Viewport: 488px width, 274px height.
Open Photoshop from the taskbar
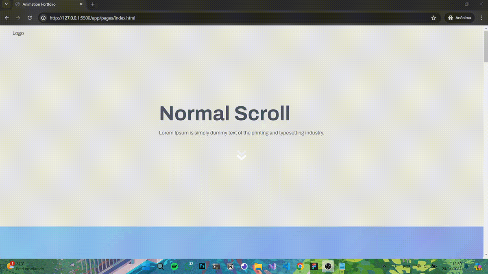202,266
